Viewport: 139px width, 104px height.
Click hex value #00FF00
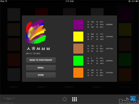pos(109,61)
